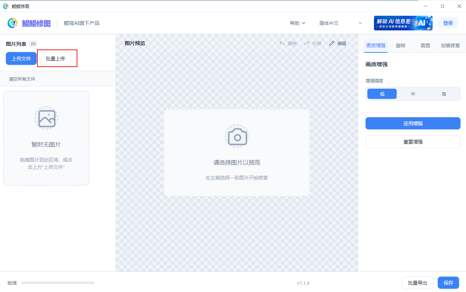Screen dimensions: 466x292
Task: Click the undo arrow icon (撤销)
Action: pyautogui.click(x=282, y=43)
